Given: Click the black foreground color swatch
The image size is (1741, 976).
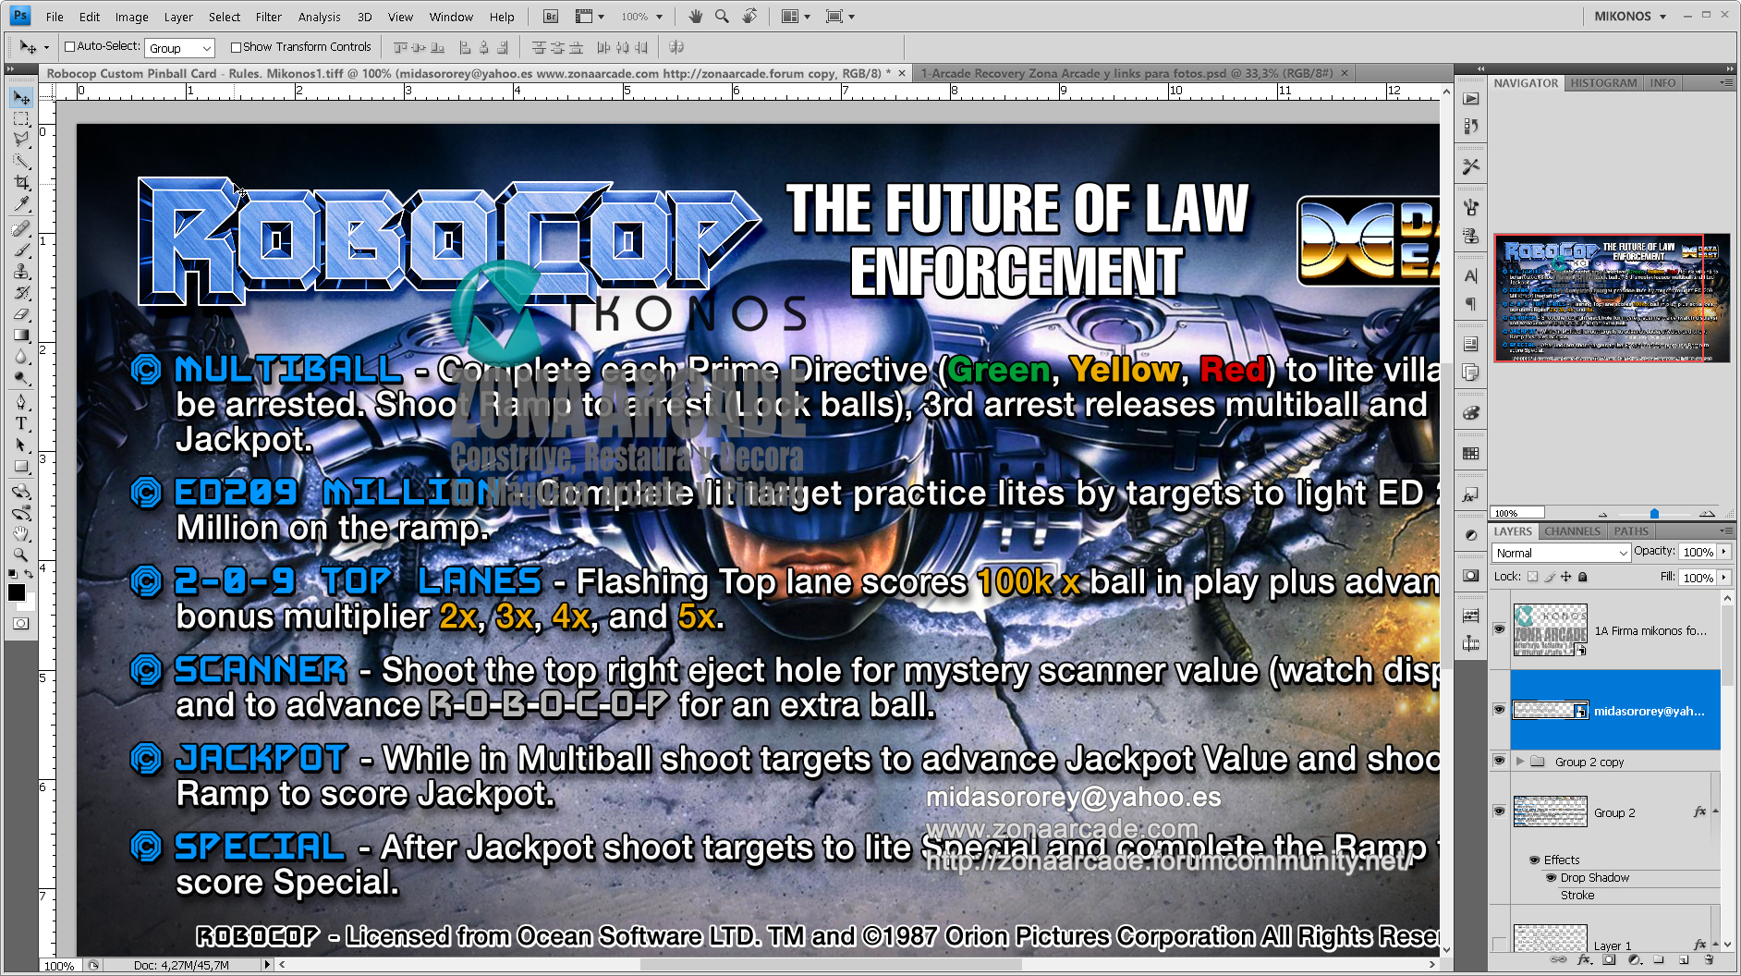Looking at the screenshot, I should (16, 592).
